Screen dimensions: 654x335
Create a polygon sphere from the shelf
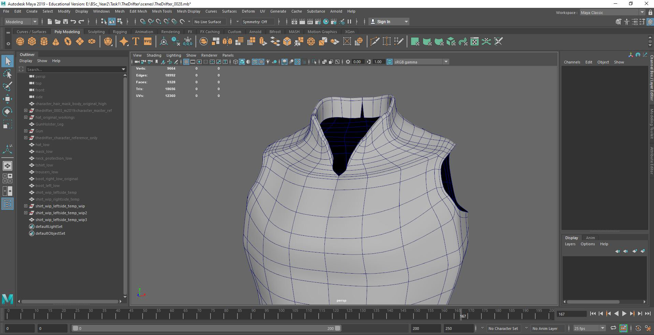click(x=20, y=41)
